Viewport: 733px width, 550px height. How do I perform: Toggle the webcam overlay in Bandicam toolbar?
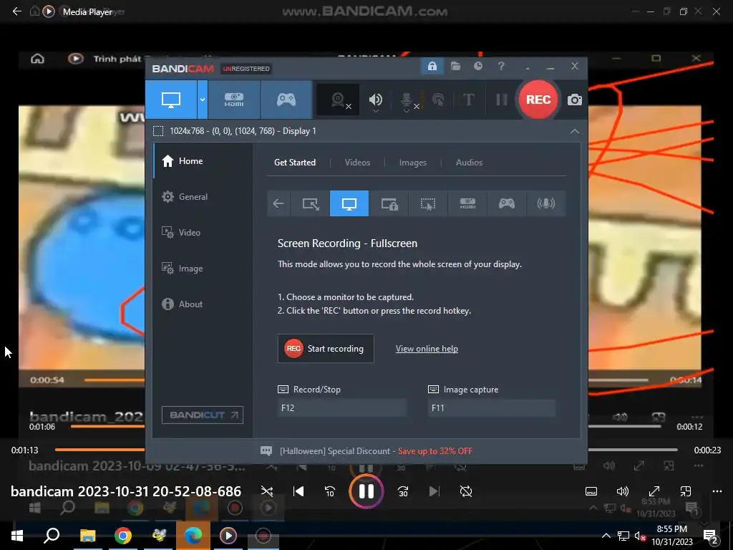(338, 100)
